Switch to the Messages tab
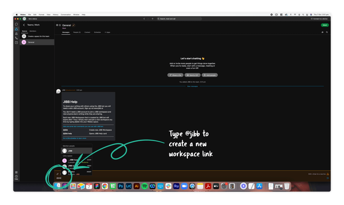The image size is (344, 205). click(x=66, y=32)
